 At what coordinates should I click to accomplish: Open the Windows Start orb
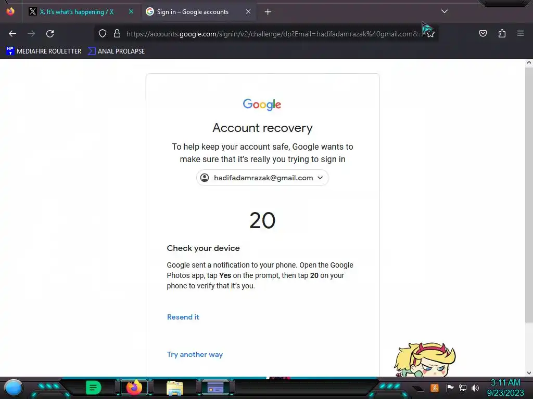click(14, 388)
